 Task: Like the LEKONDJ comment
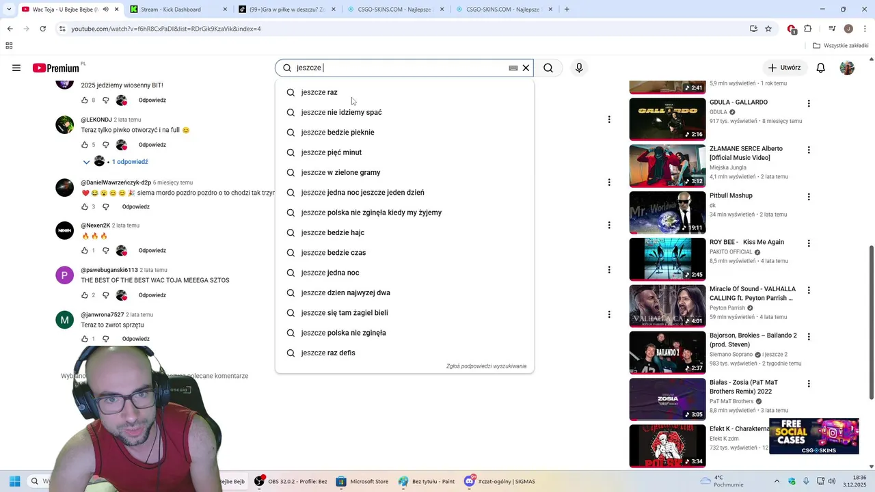(85, 145)
